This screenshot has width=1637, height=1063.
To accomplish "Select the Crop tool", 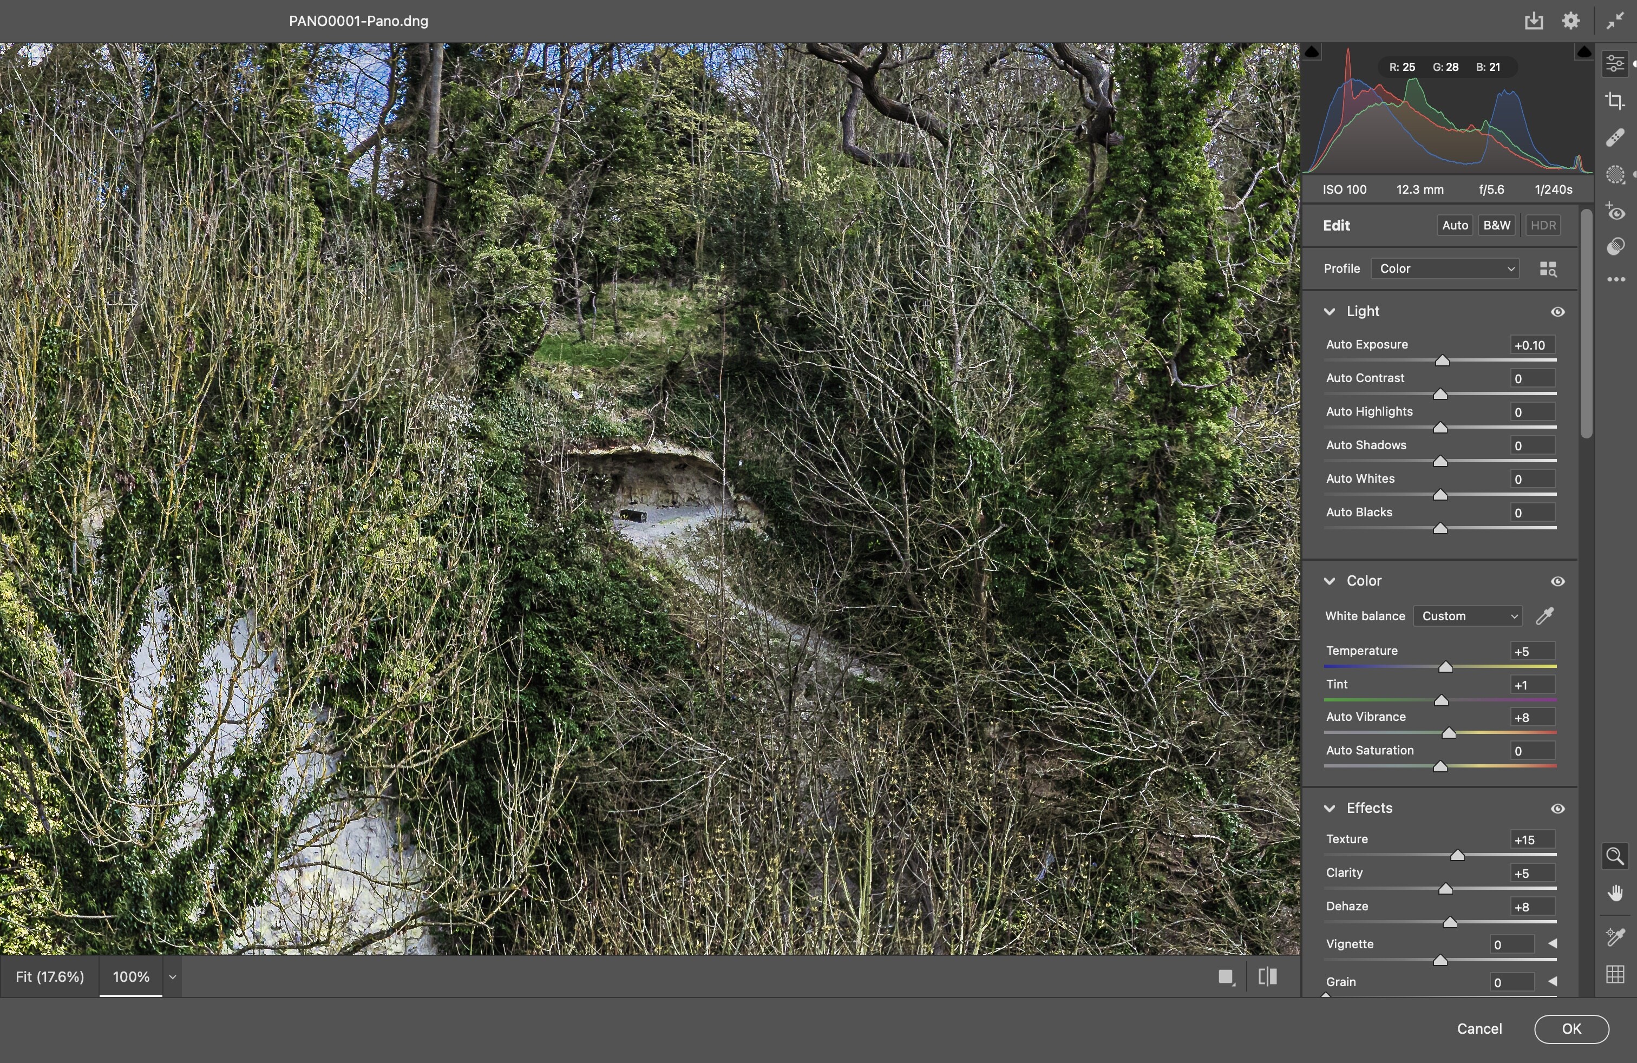I will [1614, 101].
